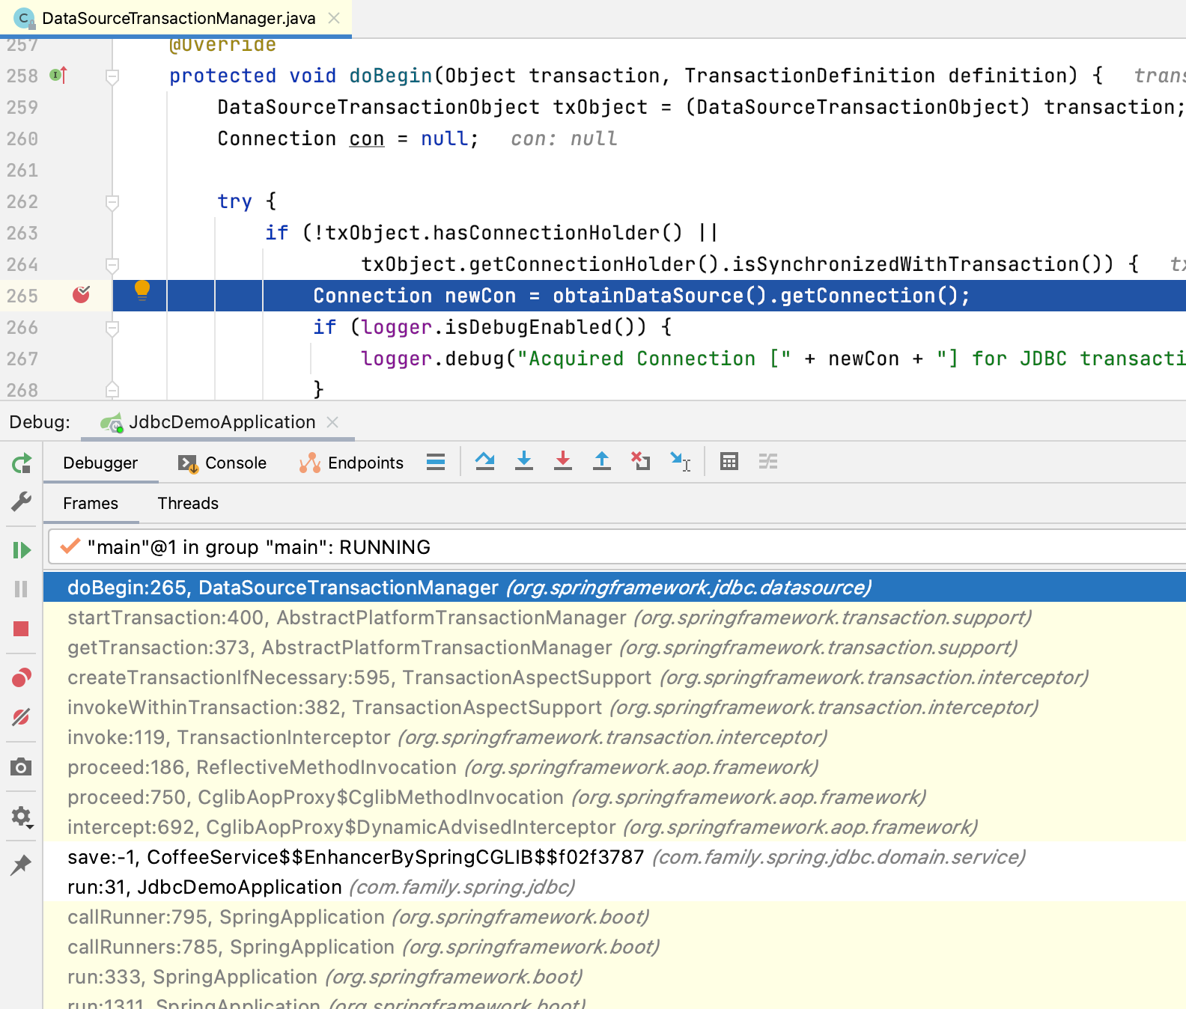
Task: Select the invokeWithinTransaction:382 frame
Action: coord(615,707)
